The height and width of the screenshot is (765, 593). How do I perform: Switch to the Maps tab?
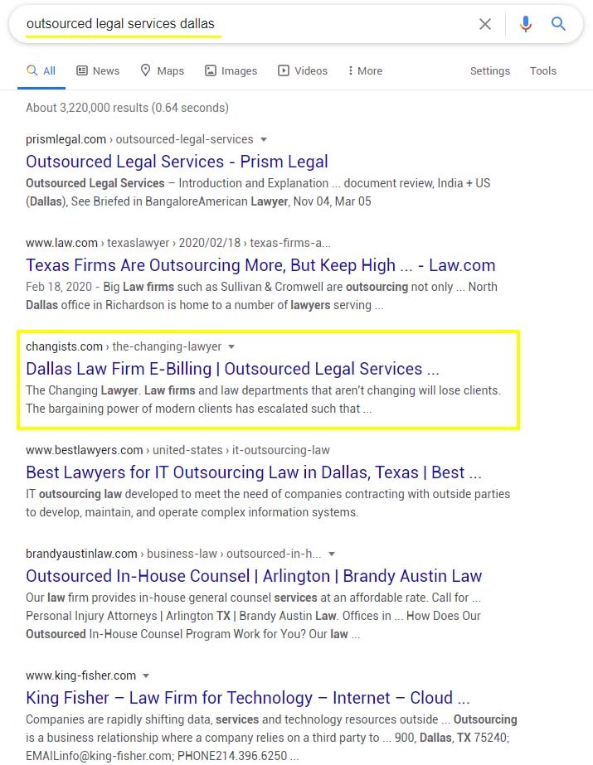[x=162, y=70]
